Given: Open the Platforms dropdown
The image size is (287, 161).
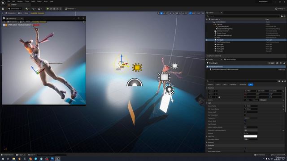Looking at the screenshot, I should tap(70, 8).
